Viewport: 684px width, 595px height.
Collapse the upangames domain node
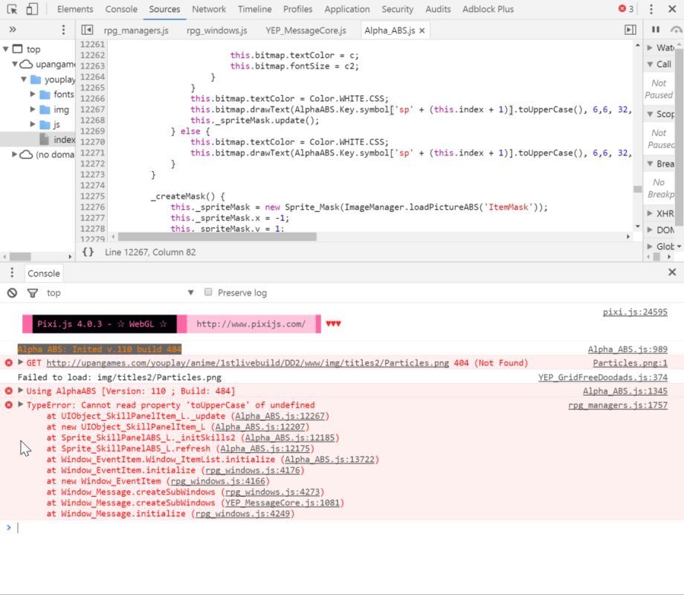coord(14,64)
